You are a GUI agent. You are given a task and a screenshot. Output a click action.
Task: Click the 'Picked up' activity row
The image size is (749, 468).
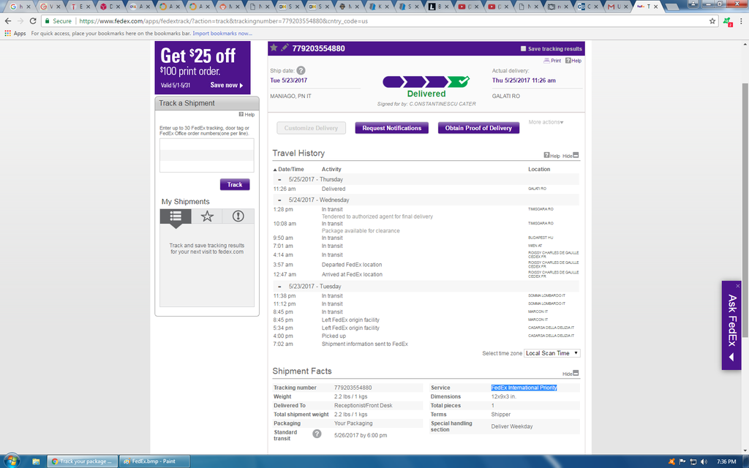(x=334, y=336)
